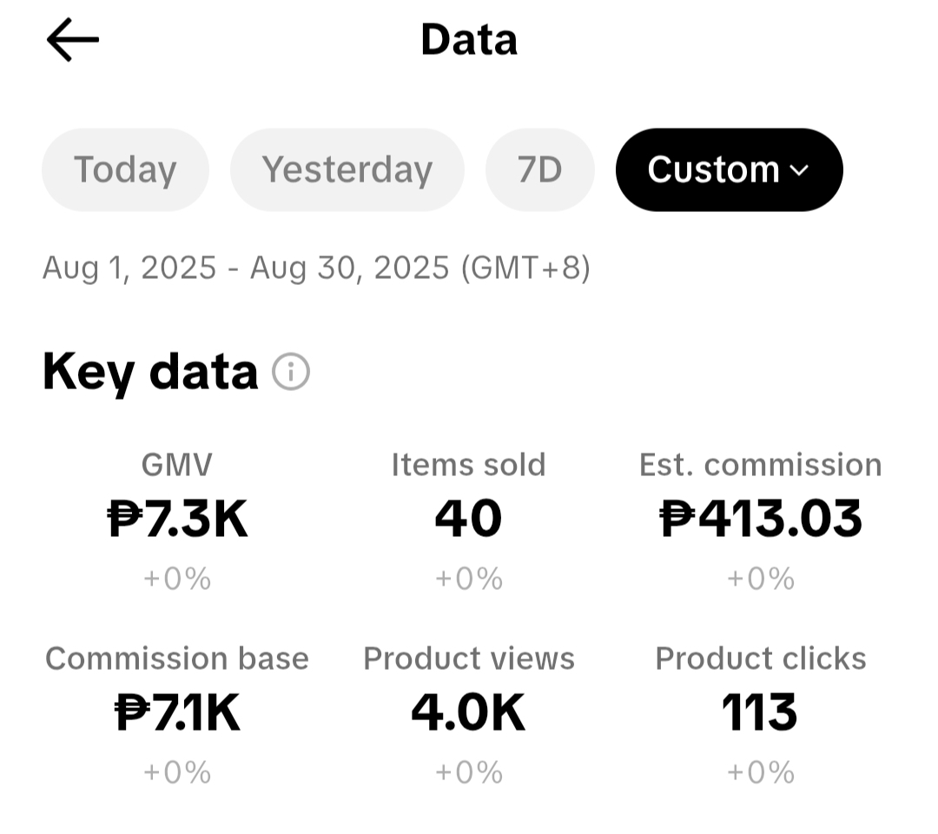The width and height of the screenshot is (938, 834).
Task: Open the Custom date range dropdown
Action: point(730,169)
